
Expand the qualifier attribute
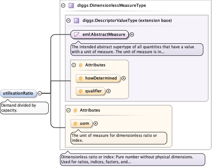108,91
